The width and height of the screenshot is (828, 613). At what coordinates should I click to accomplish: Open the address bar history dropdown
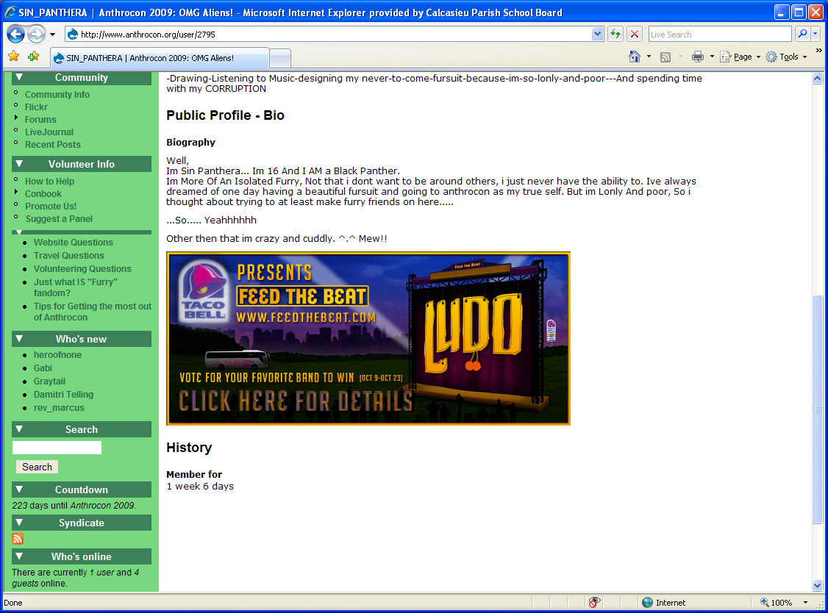click(597, 35)
